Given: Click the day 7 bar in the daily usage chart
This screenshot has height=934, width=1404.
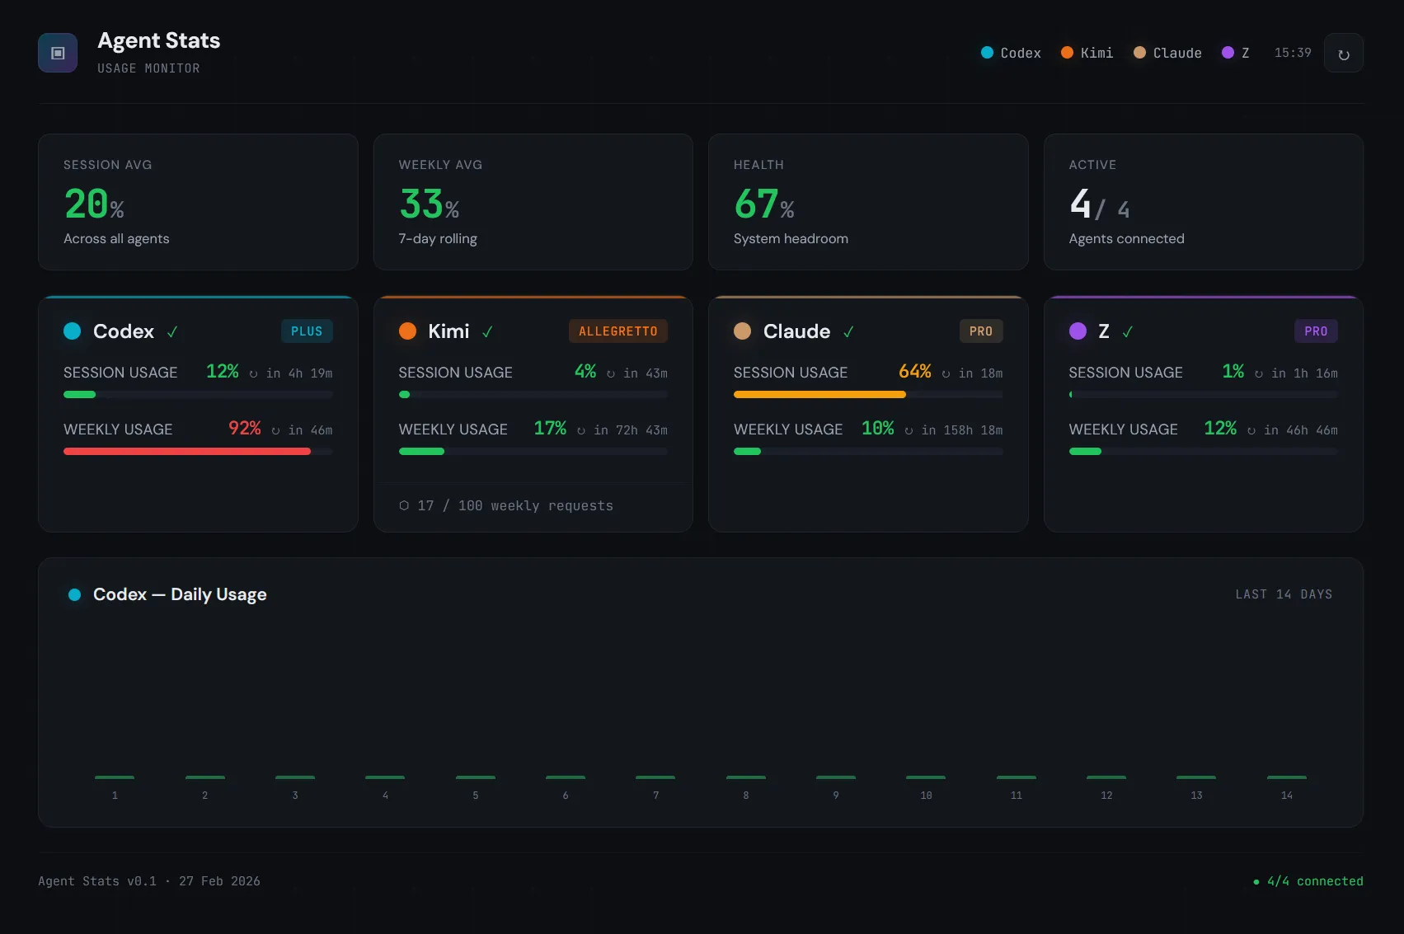Looking at the screenshot, I should (655, 777).
